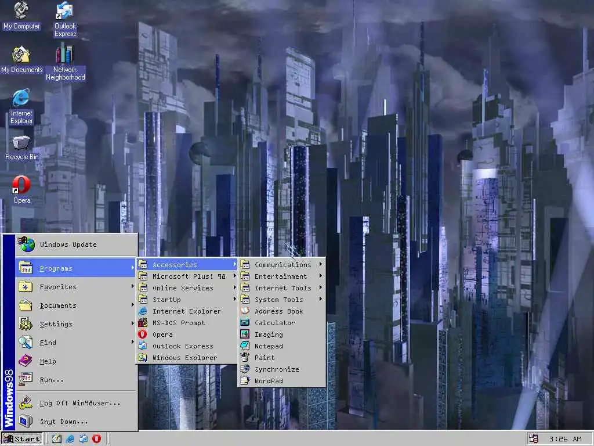Viewport: 594px width, 446px height.
Task: Select the Internet Explorer desktop icon
Action: pos(21,107)
